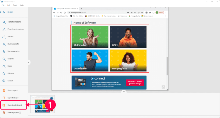The height and width of the screenshot is (118, 220).
Task: Click the Copy to clipboard icon
Action: pyautogui.click(x=4, y=105)
